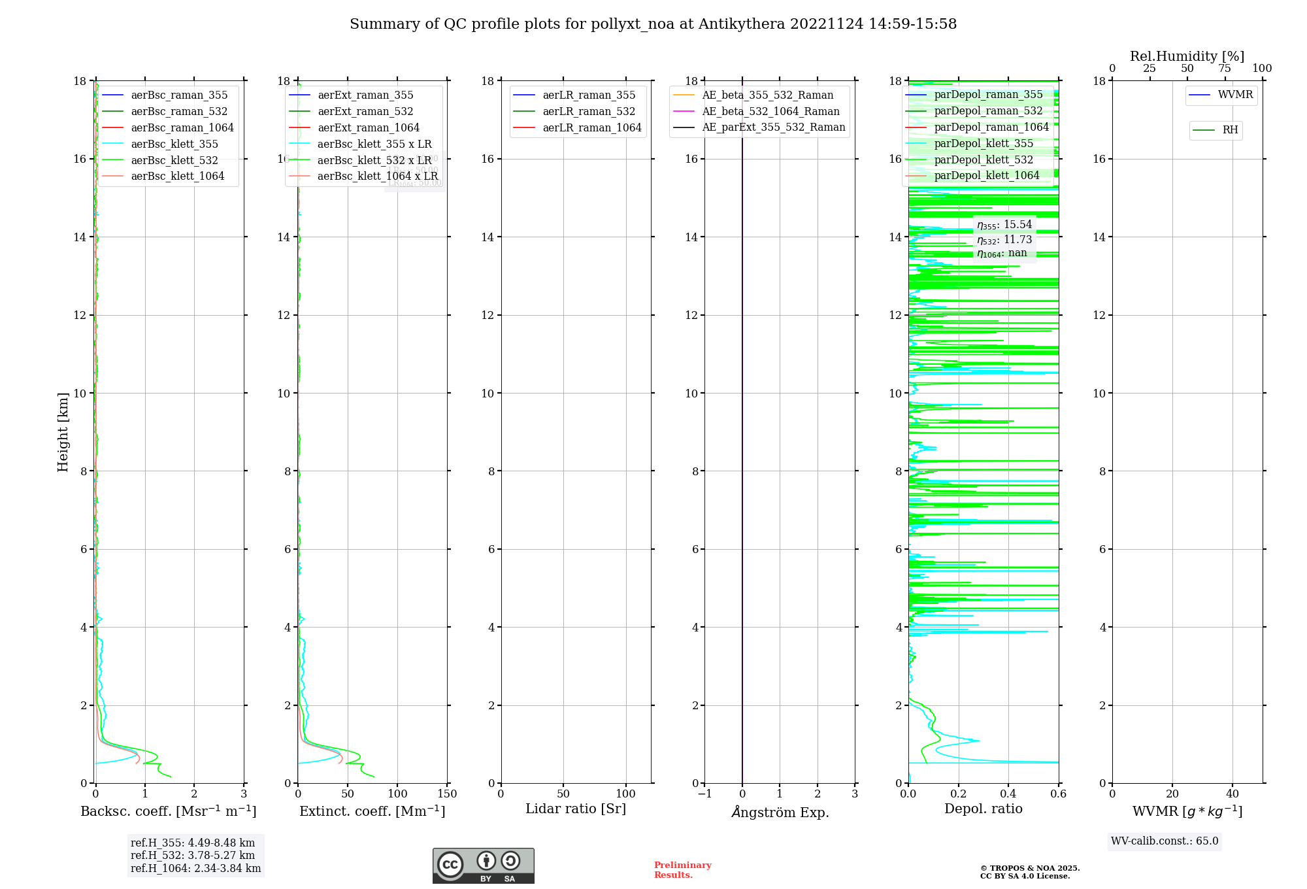Image resolution: width=1307 pixels, height=889 pixels.
Task: Select aerLR_raman_1064 legend entry
Action: point(578,128)
